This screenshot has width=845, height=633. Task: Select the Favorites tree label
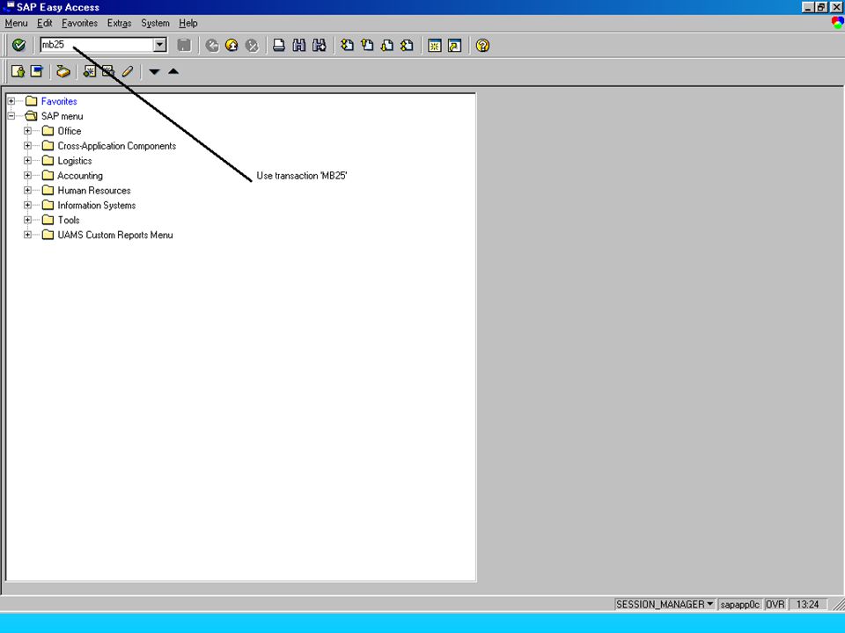coord(59,101)
